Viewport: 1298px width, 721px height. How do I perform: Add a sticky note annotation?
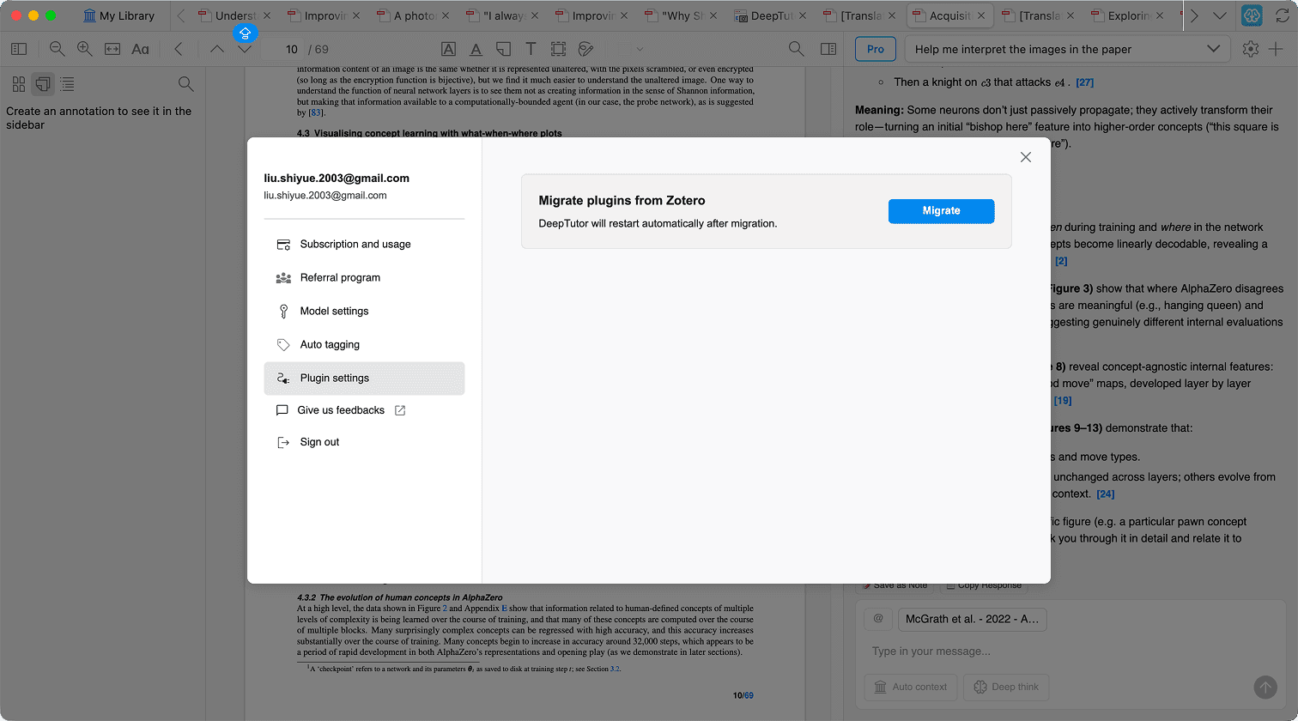coord(502,49)
